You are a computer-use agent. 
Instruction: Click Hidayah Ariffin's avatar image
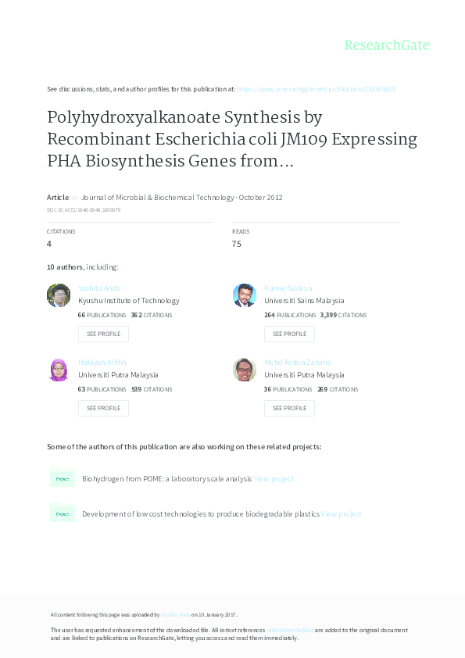coord(59,370)
